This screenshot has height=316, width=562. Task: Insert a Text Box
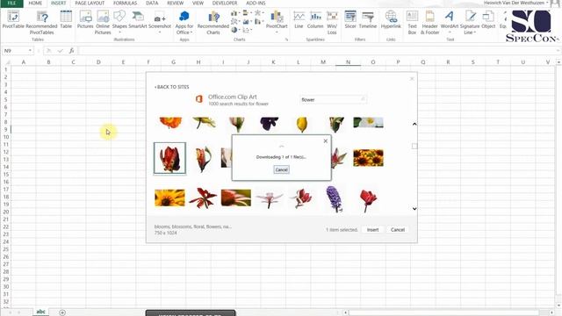point(412,22)
